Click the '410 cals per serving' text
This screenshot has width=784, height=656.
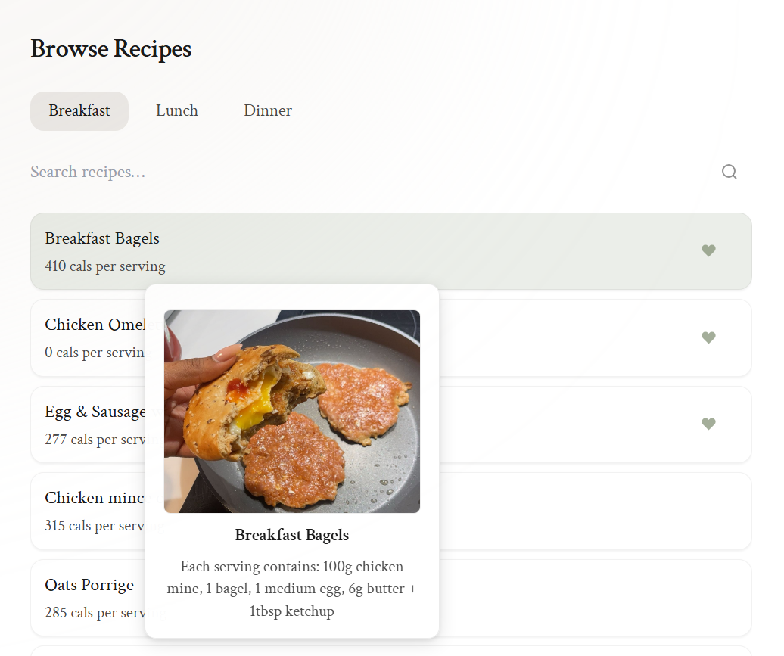coord(105,266)
